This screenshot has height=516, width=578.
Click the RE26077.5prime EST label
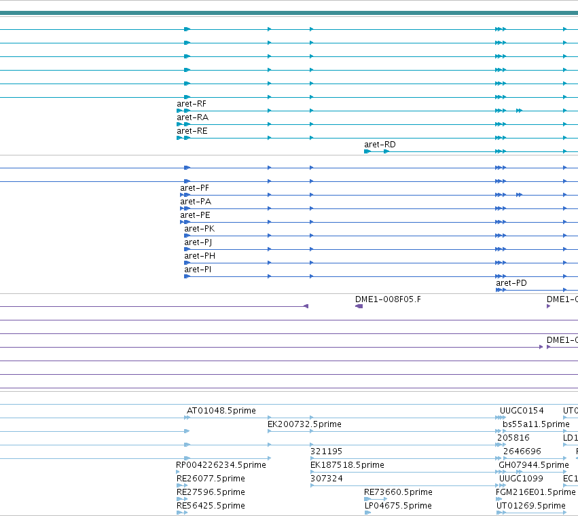[x=211, y=479]
